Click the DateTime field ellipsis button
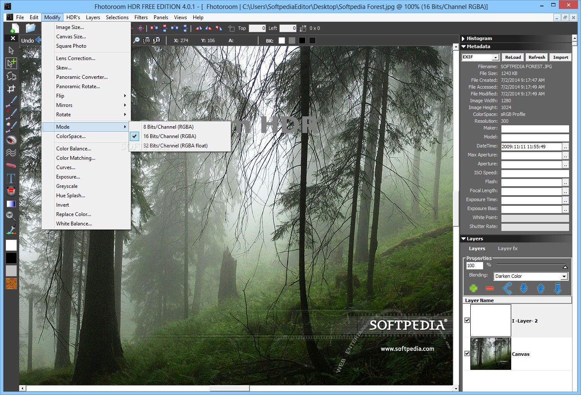This screenshot has width=581, height=395. 566,147
